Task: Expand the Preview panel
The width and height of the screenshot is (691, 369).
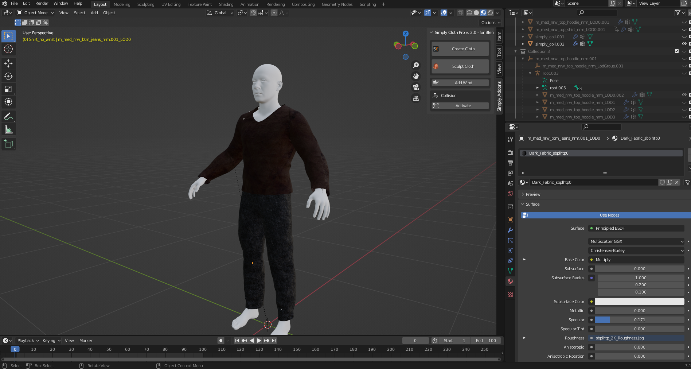Action: tap(533, 194)
